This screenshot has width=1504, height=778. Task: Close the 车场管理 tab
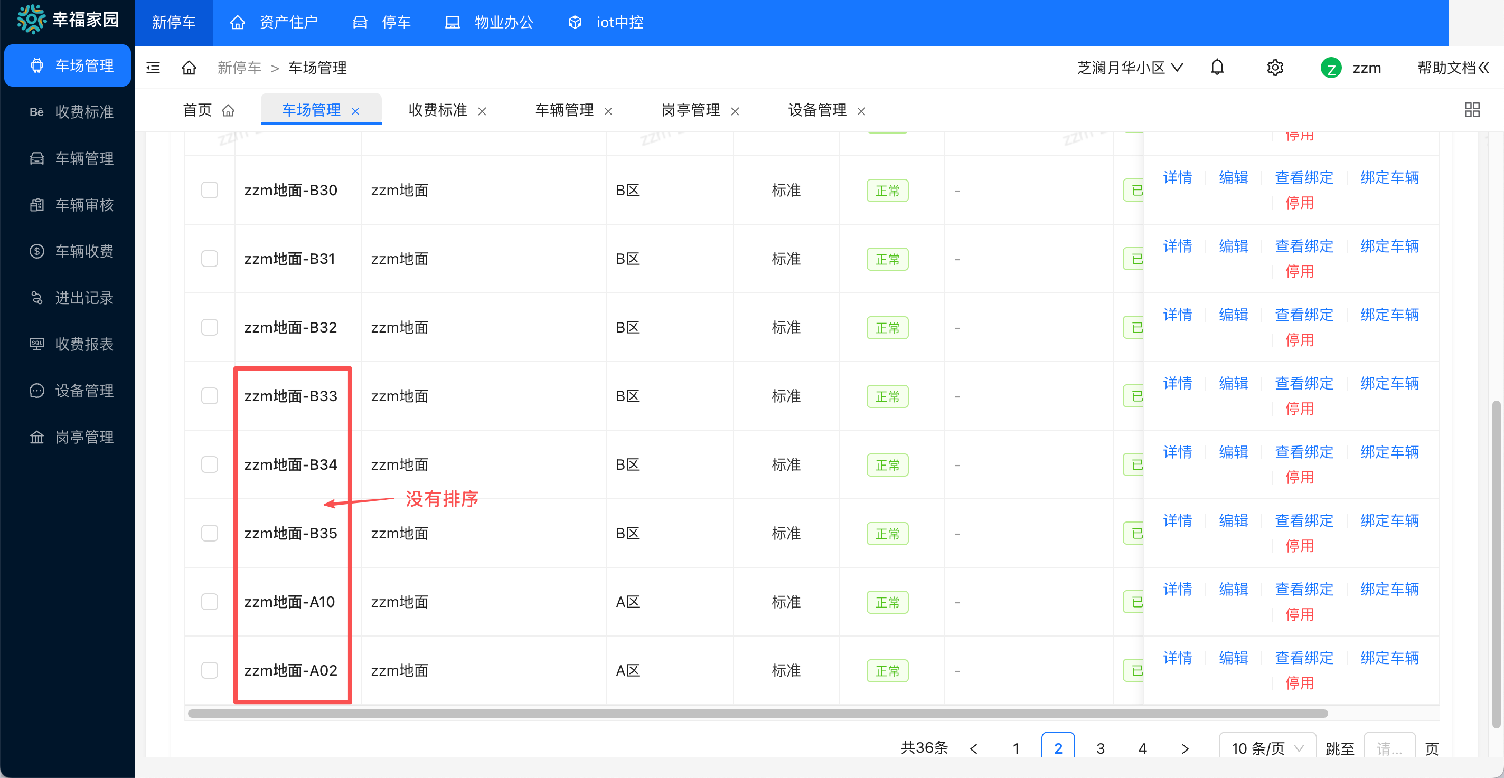[355, 111]
